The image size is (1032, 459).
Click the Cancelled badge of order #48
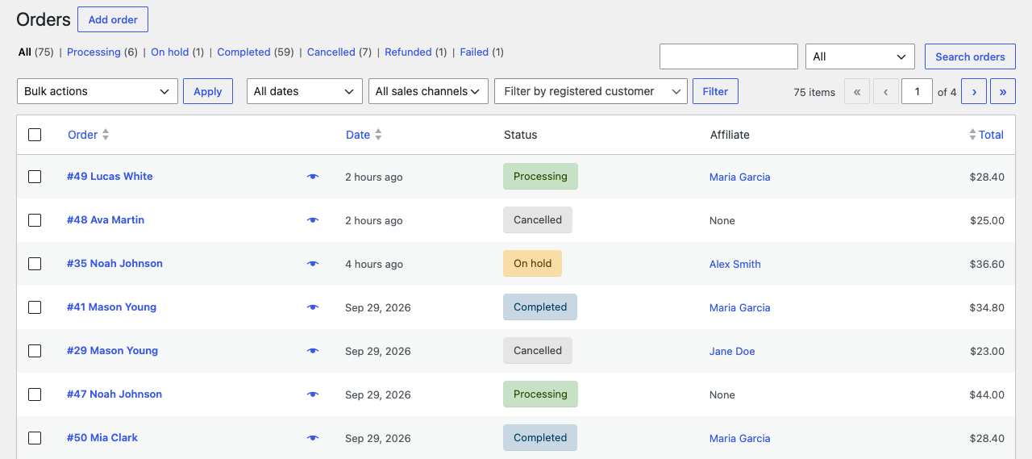538,219
